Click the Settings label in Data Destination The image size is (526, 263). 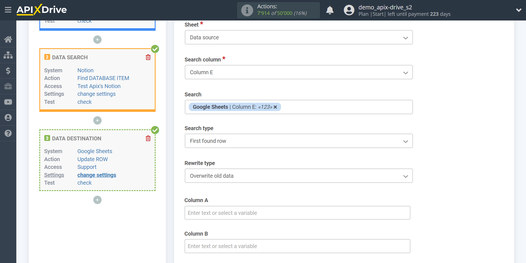(x=54, y=175)
